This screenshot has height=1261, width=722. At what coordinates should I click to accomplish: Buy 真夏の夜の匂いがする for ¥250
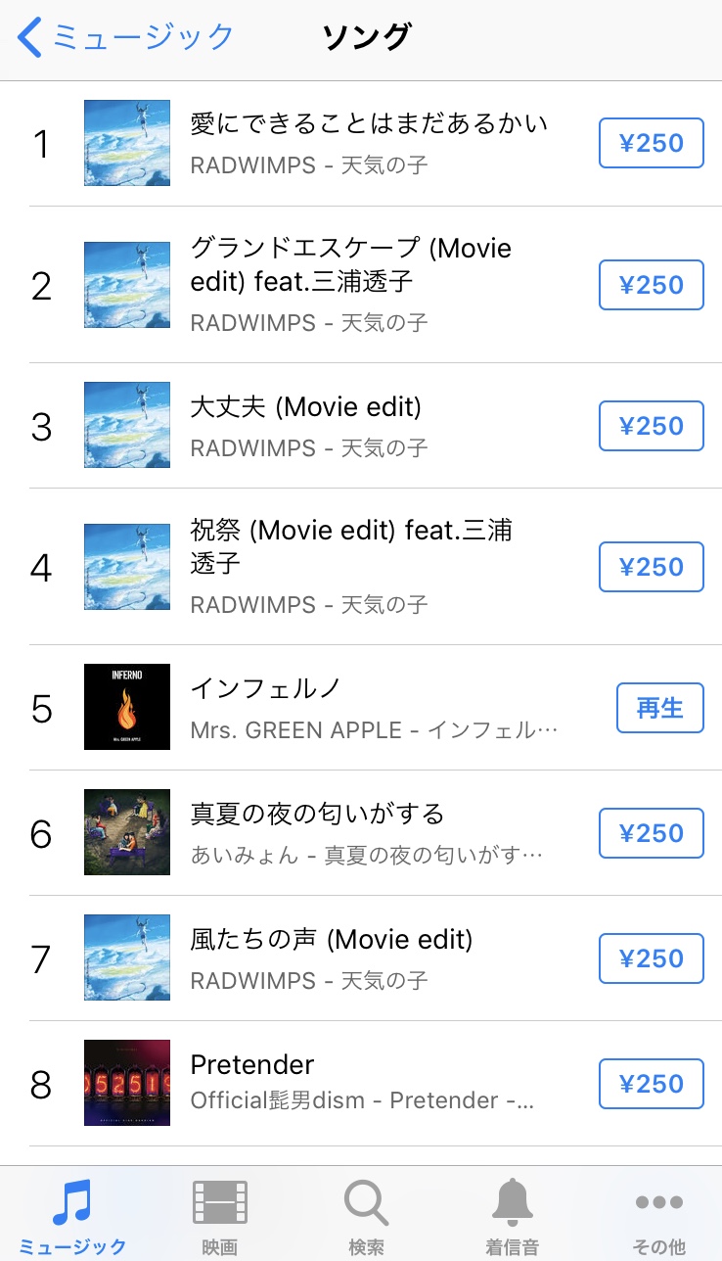(651, 833)
